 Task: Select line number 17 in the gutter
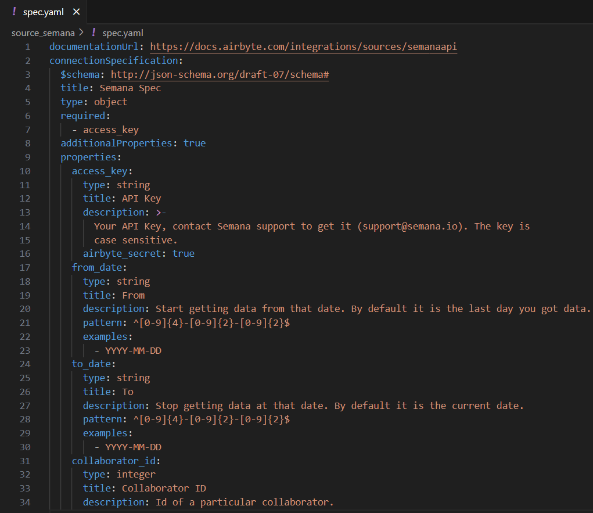[25, 267]
